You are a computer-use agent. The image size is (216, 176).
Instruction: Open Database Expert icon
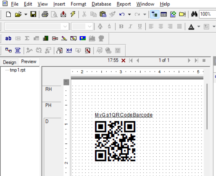point(8,50)
